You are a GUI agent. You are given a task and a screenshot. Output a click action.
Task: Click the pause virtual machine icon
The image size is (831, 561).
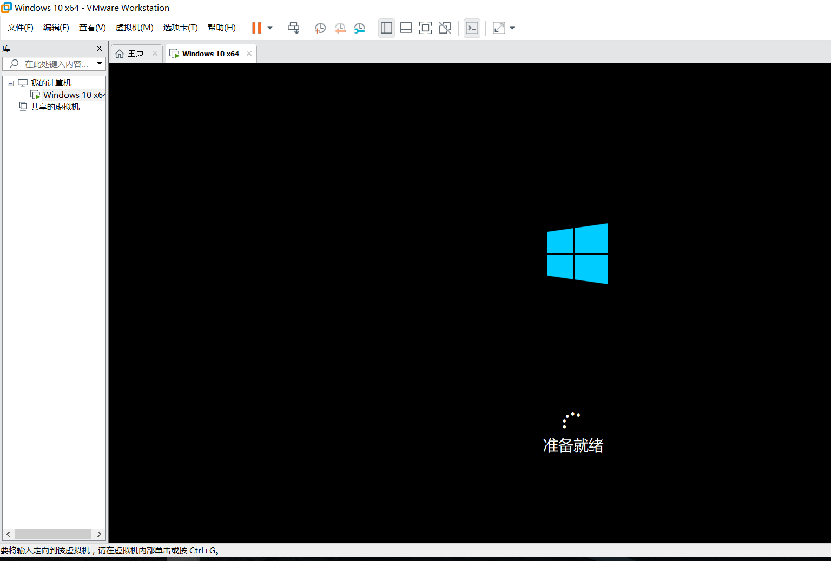point(256,28)
